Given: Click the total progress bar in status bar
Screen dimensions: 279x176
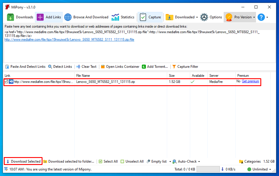Looking at the screenshot, I should pos(208,169).
